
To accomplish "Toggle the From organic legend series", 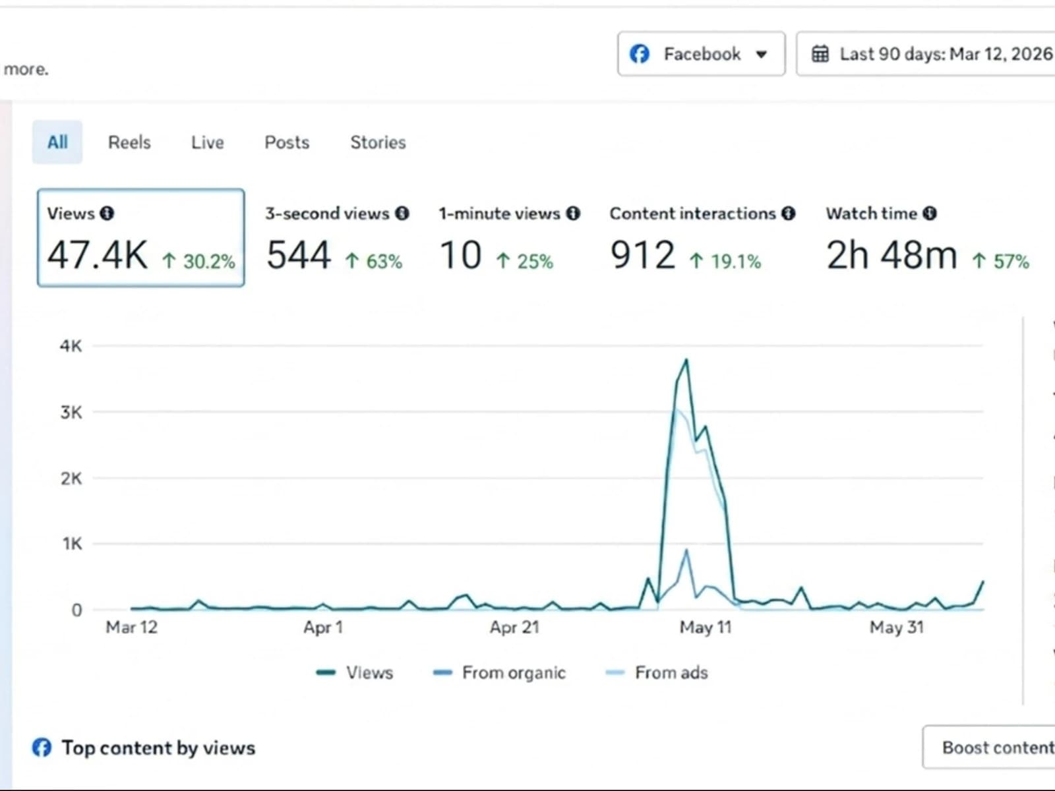I will click(x=499, y=672).
